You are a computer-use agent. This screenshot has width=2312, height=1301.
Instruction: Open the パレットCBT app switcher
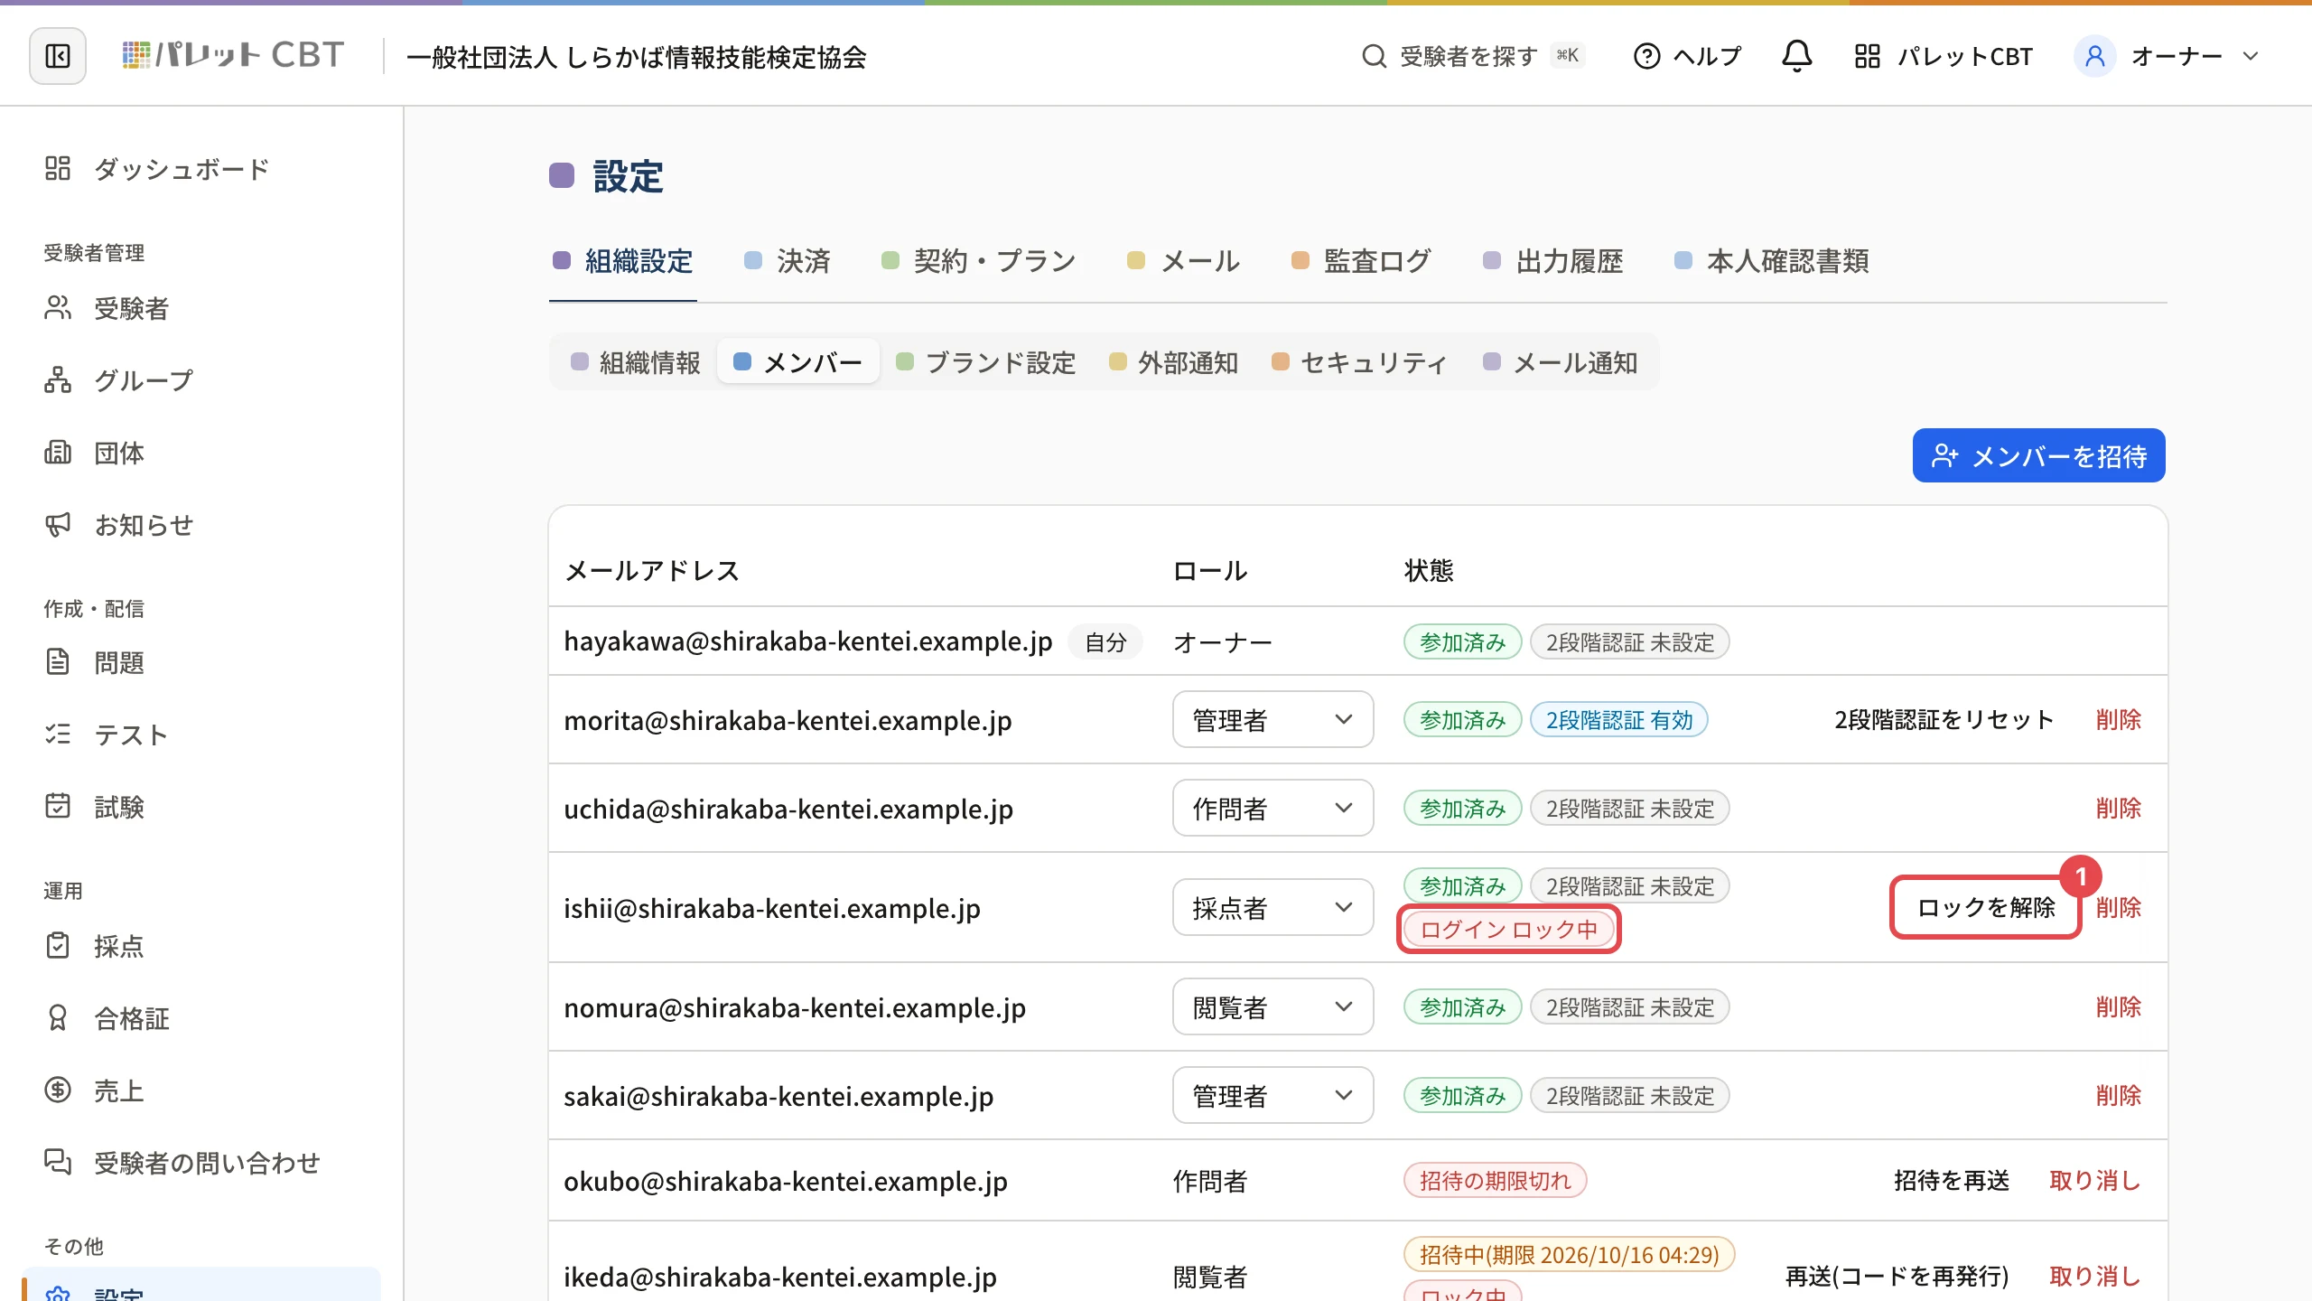pyautogui.click(x=1944, y=56)
